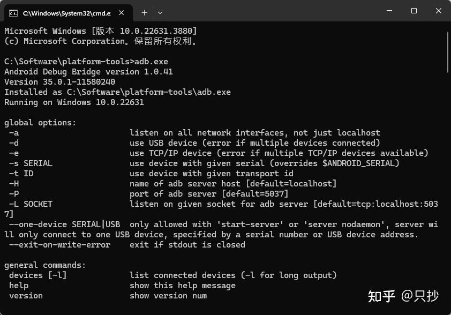This screenshot has width=451, height=315.
Task: Click the scrollbar track below the thumb
Action: [448, 187]
